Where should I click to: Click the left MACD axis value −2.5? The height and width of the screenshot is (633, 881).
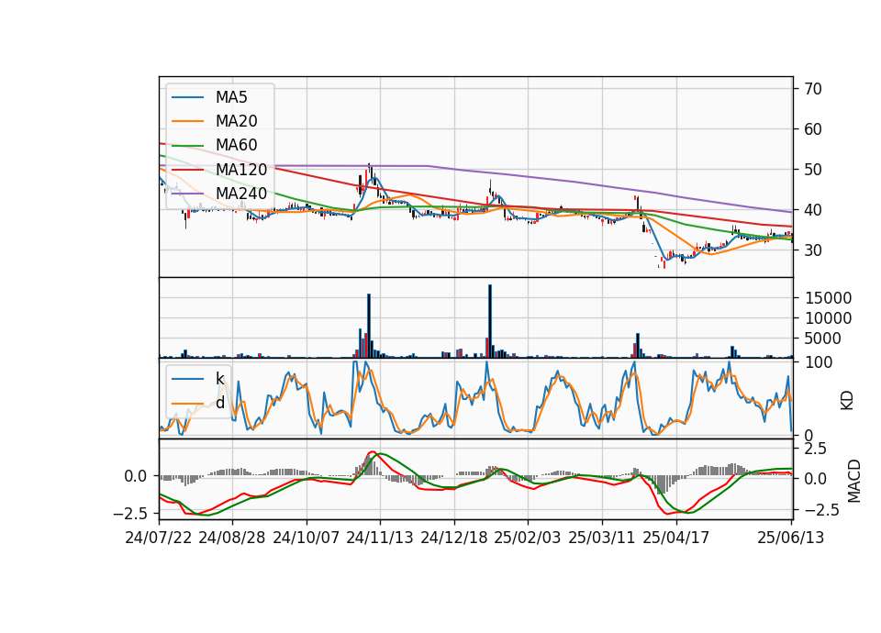(129, 514)
